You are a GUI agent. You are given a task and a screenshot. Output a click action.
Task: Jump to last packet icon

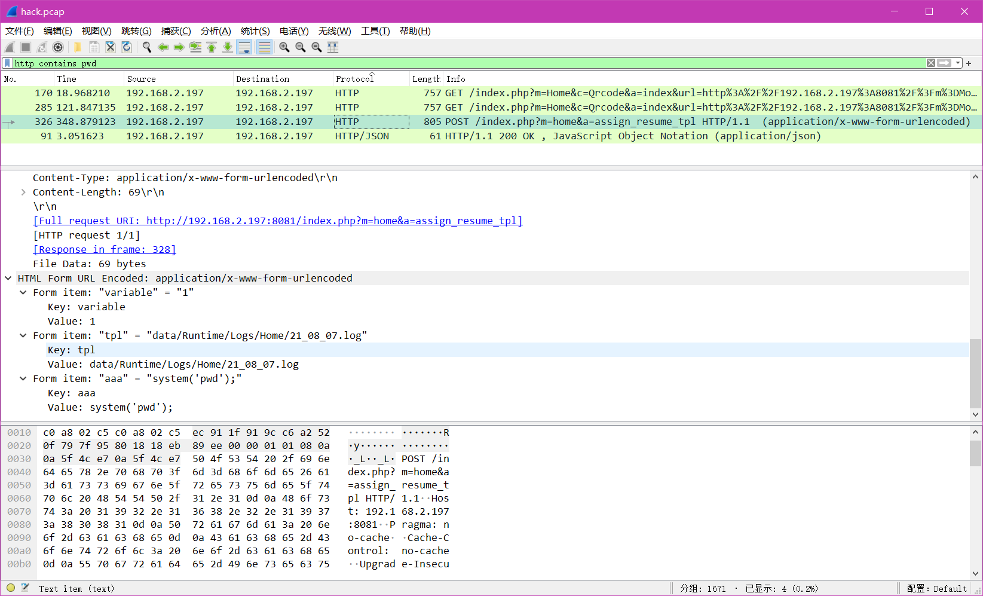(x=228, y=47)
